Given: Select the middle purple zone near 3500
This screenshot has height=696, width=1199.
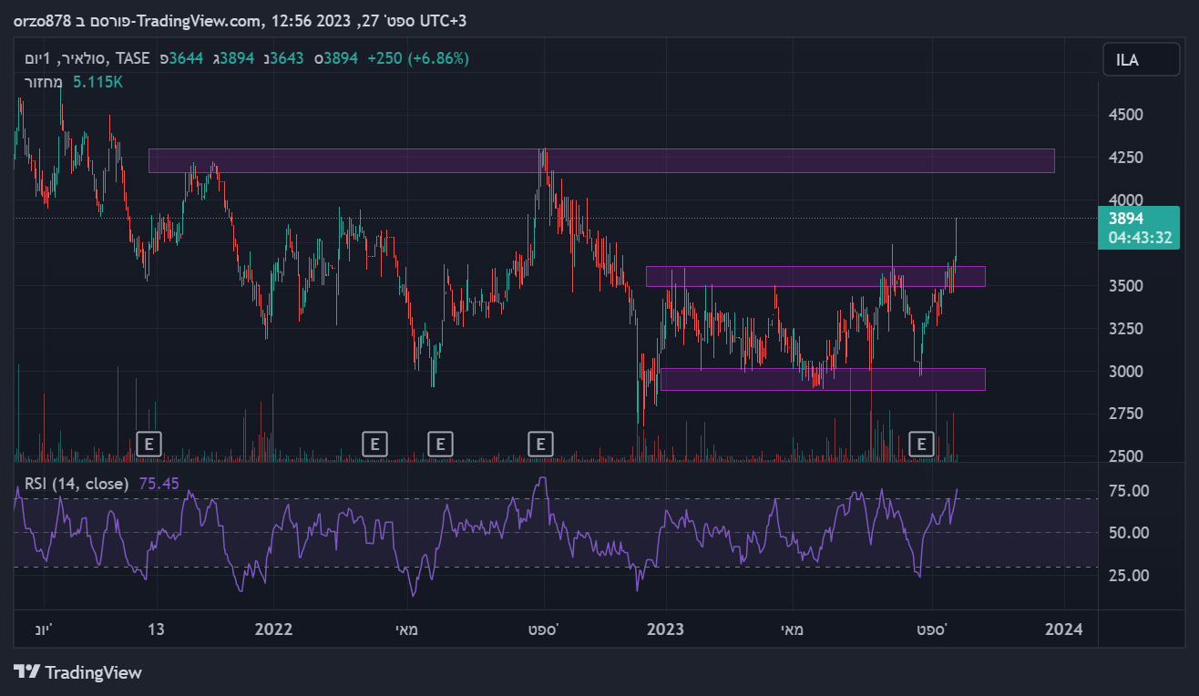Looking at the screenshot, I should (815, 276).
